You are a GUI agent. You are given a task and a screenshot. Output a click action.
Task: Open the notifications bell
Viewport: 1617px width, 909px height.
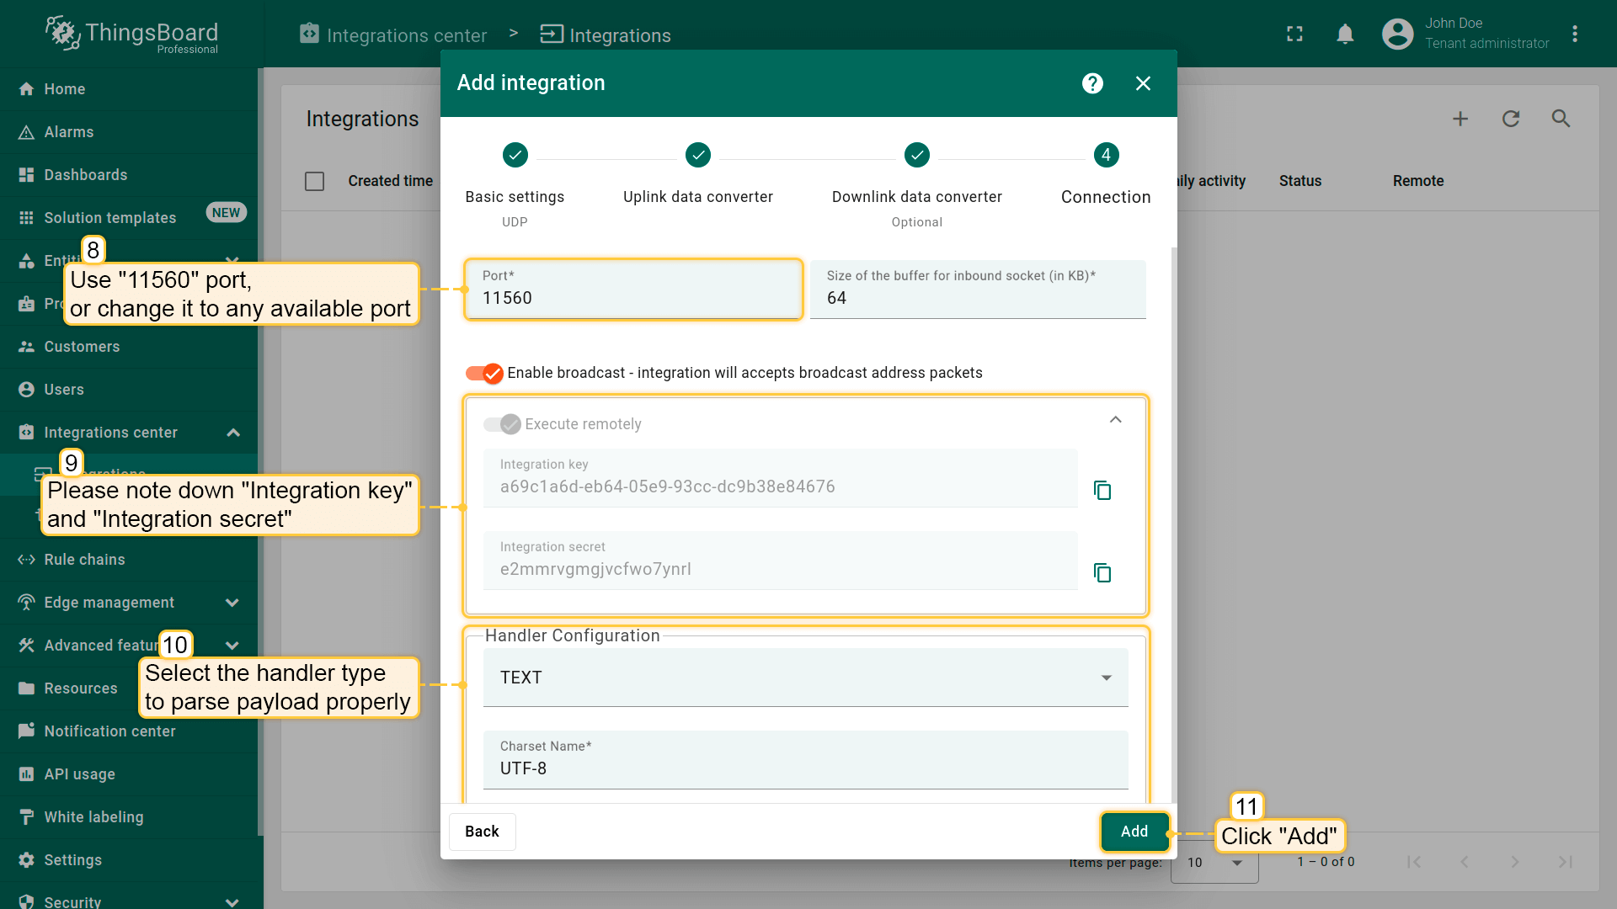(1345, 35)
